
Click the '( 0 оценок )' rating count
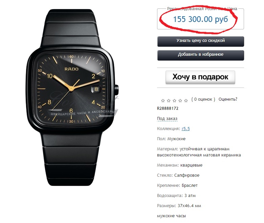pyautogui.click(x=203, y=99)
